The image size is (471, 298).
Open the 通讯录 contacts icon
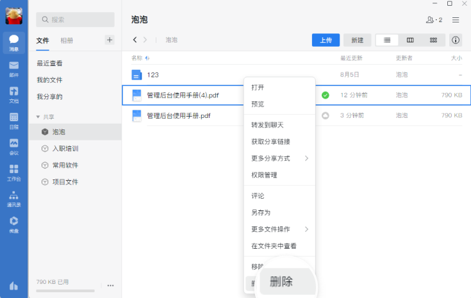[14, 199]
